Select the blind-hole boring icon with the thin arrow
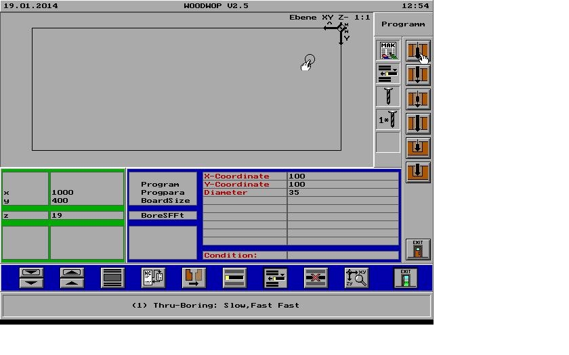The height and width of the screenshot is (355, 569). tap(418, 148)
